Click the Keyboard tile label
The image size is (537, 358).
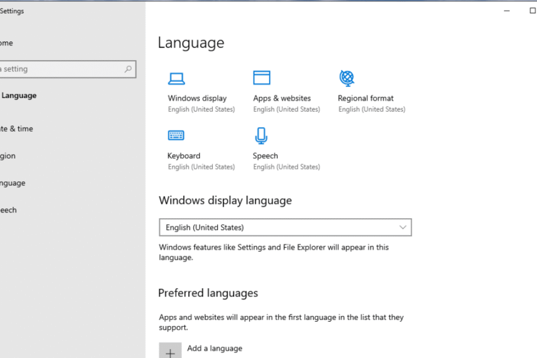click(184, 156)
